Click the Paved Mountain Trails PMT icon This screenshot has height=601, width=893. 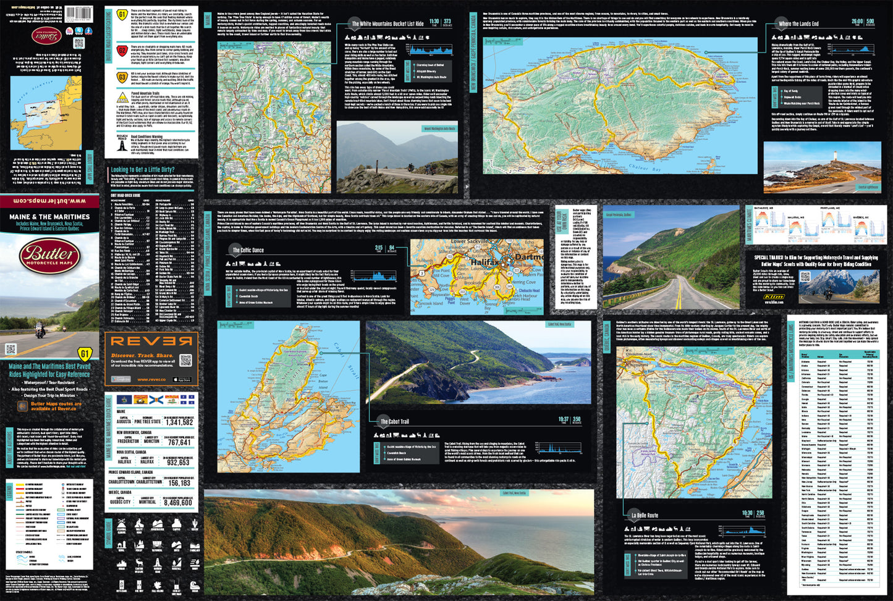[122, 99]
